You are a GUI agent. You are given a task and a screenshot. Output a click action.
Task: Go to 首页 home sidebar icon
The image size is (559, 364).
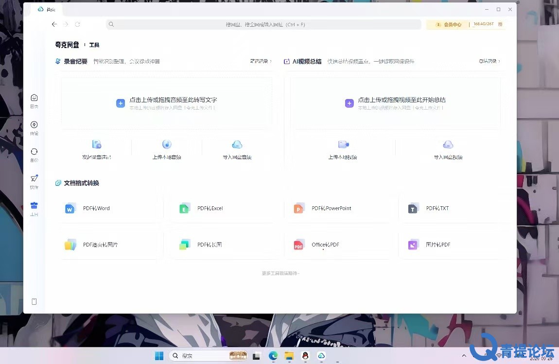point(34,101)
